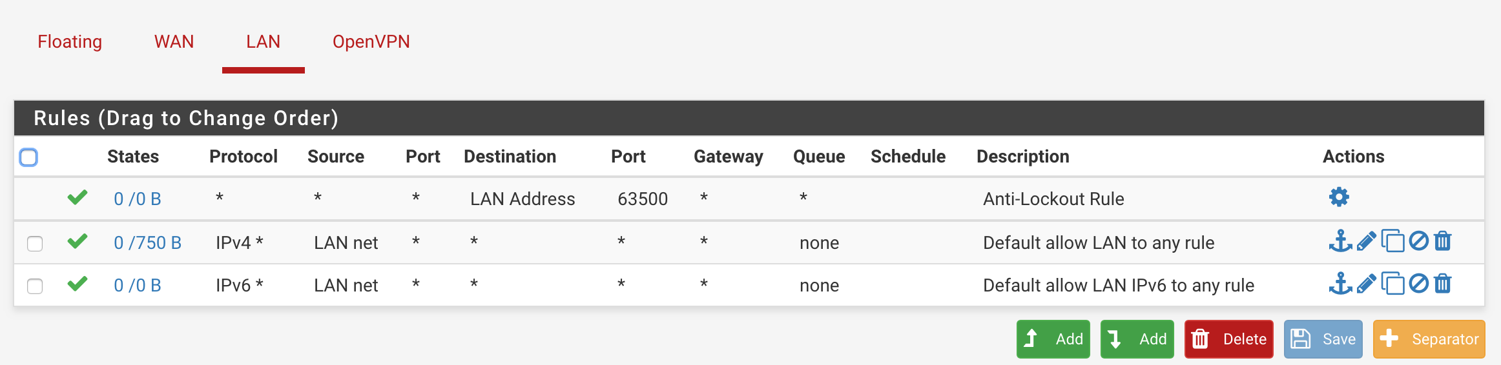1501x365 pixels.
Task: Click the anchor icon on the IPv4 rule
Action: (x=1340, y=241)
